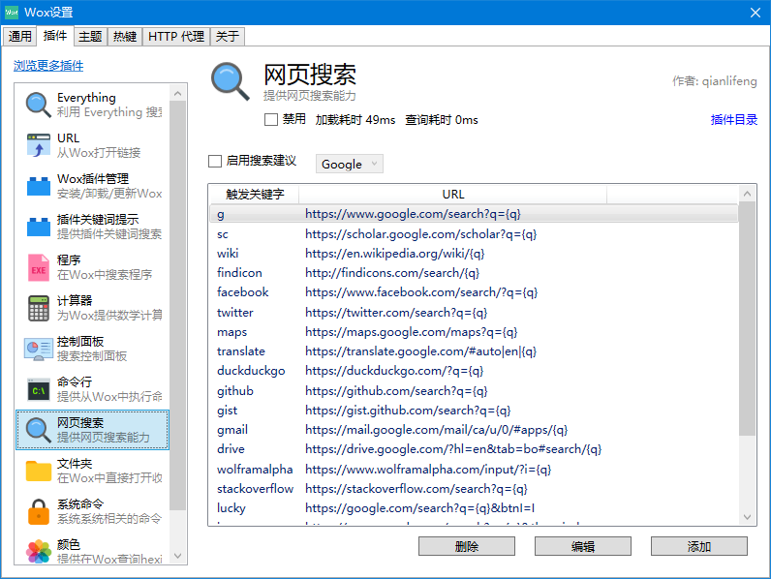Click the 系统命令 lock icon
This screenshot has width=771, height=579.
tap(39, 511)
